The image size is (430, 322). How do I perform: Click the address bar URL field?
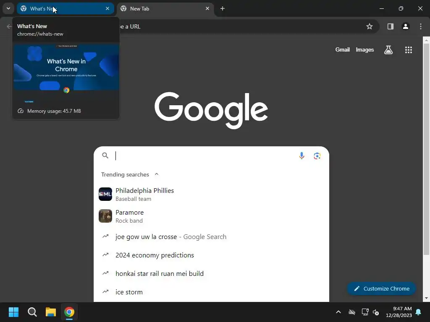coord(241,26)
